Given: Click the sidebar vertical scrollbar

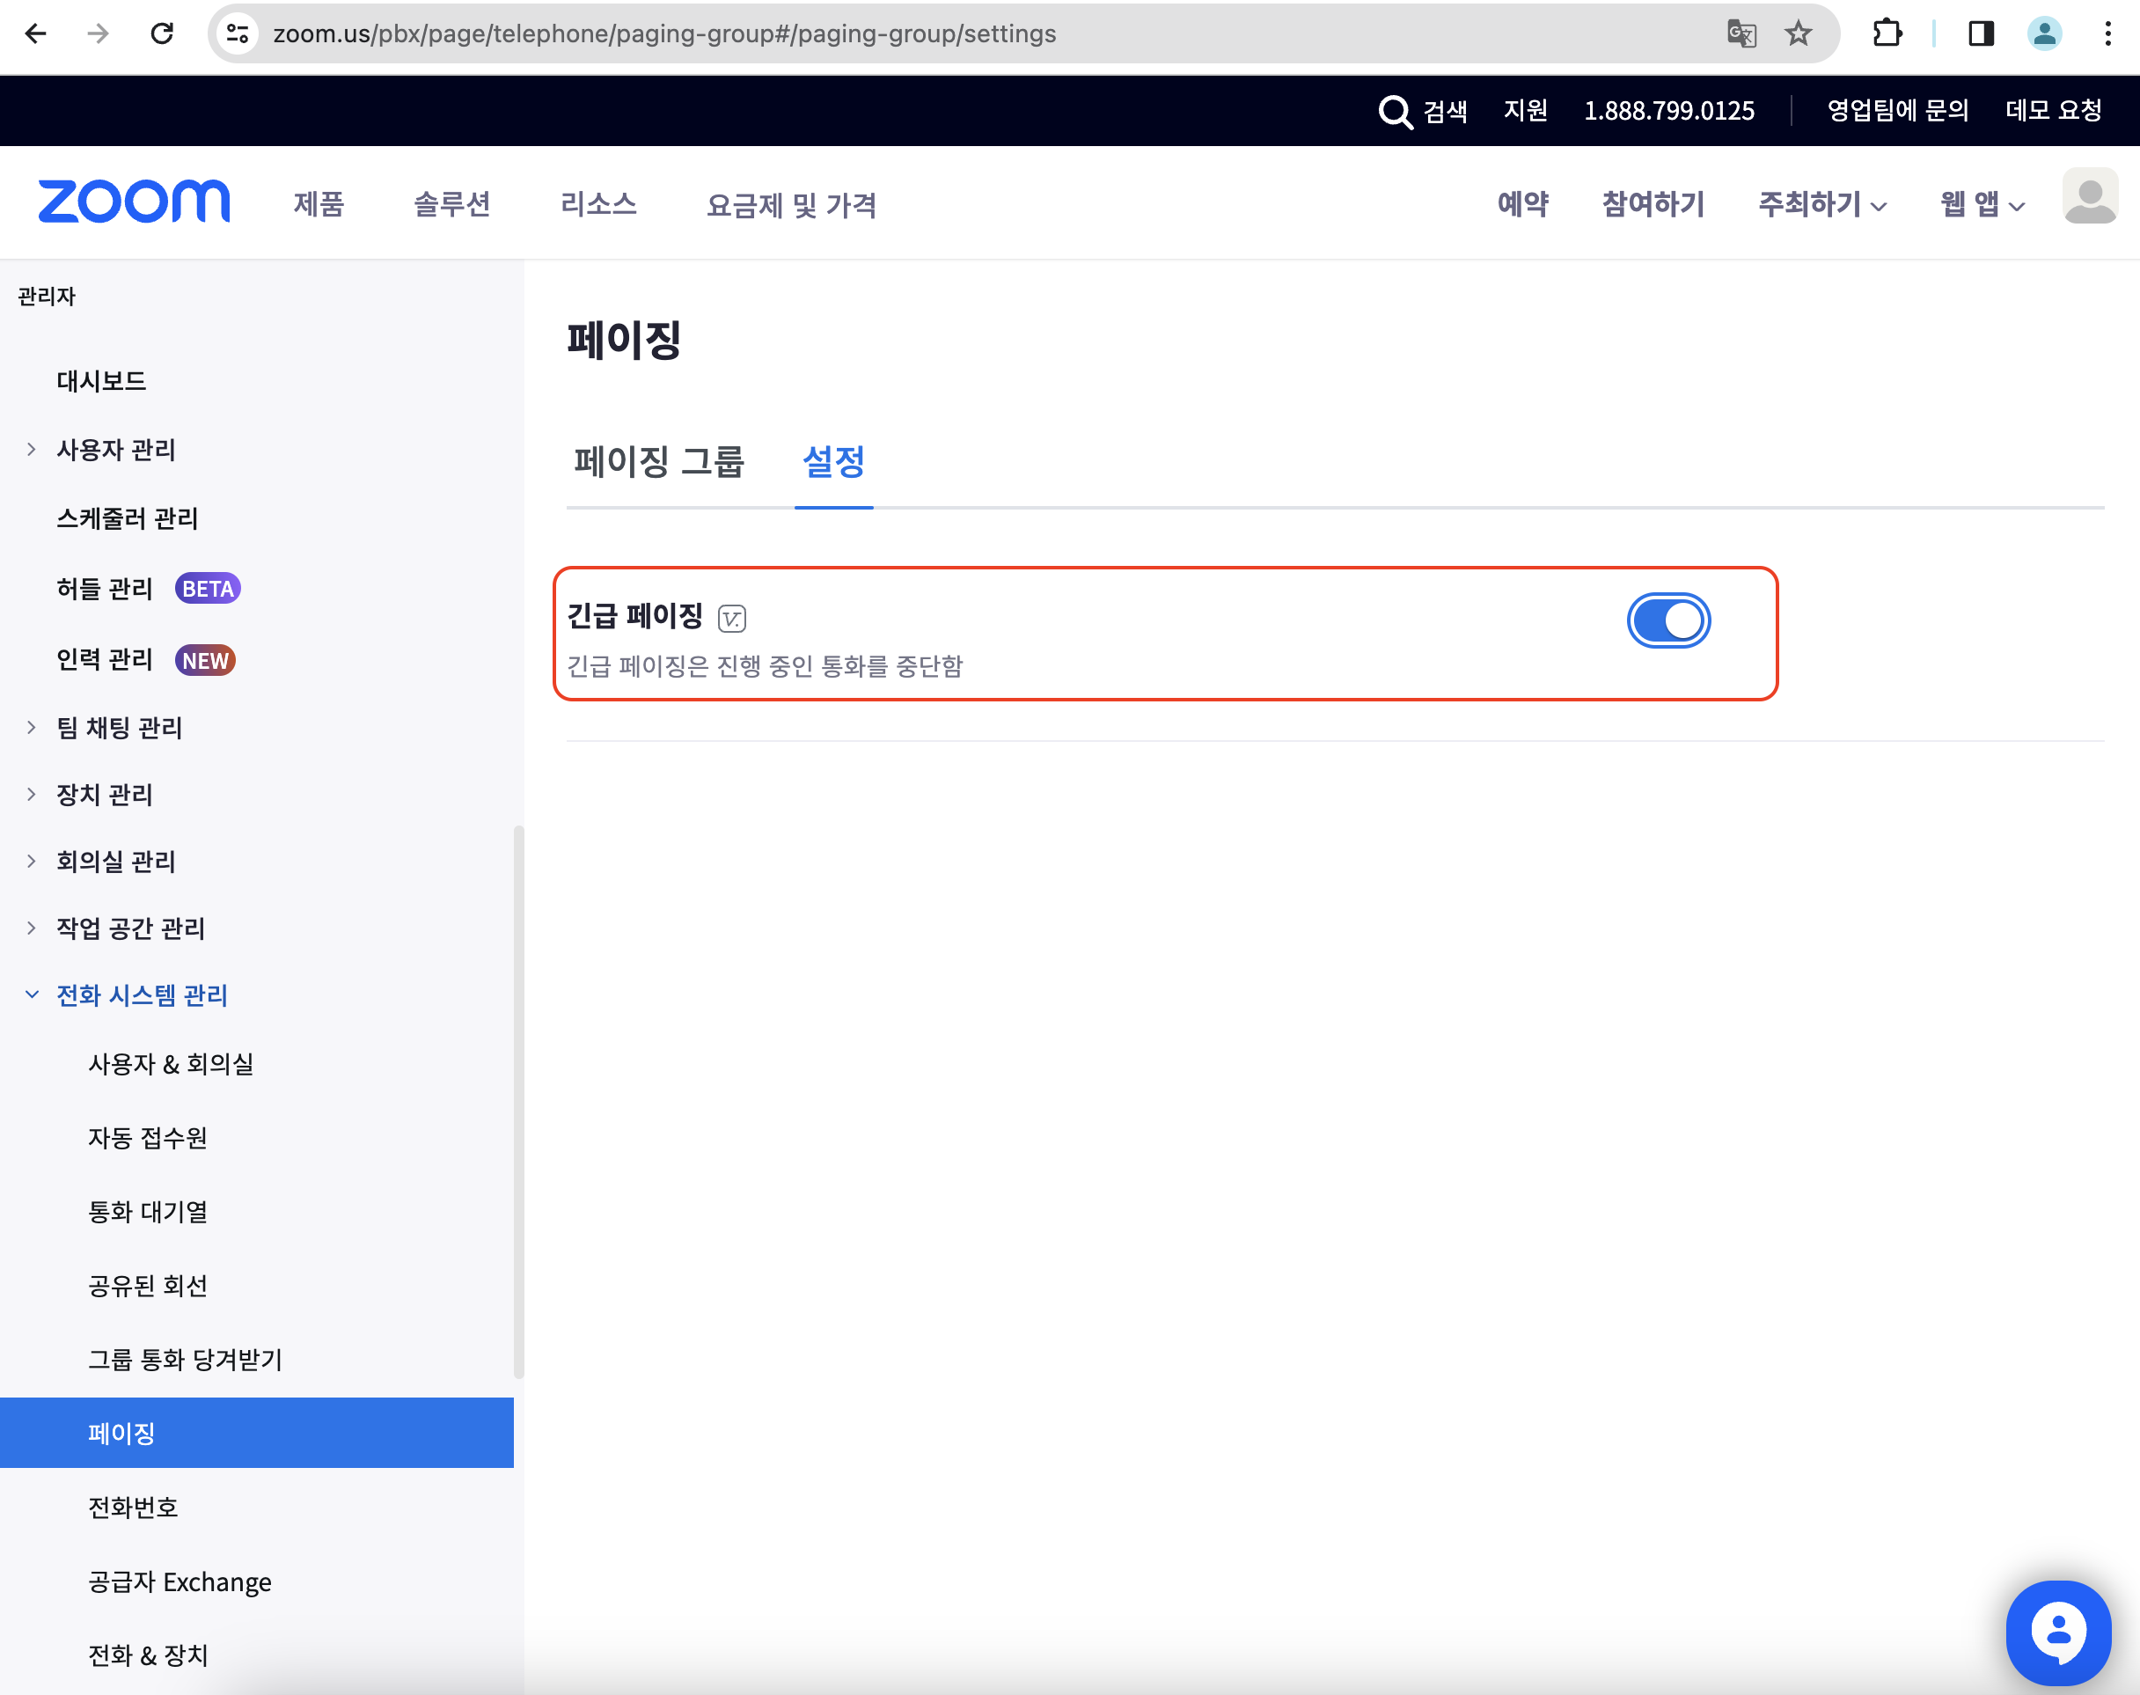Looking at the screenshot, I should pyautogui.click(x=519, y=1102).
